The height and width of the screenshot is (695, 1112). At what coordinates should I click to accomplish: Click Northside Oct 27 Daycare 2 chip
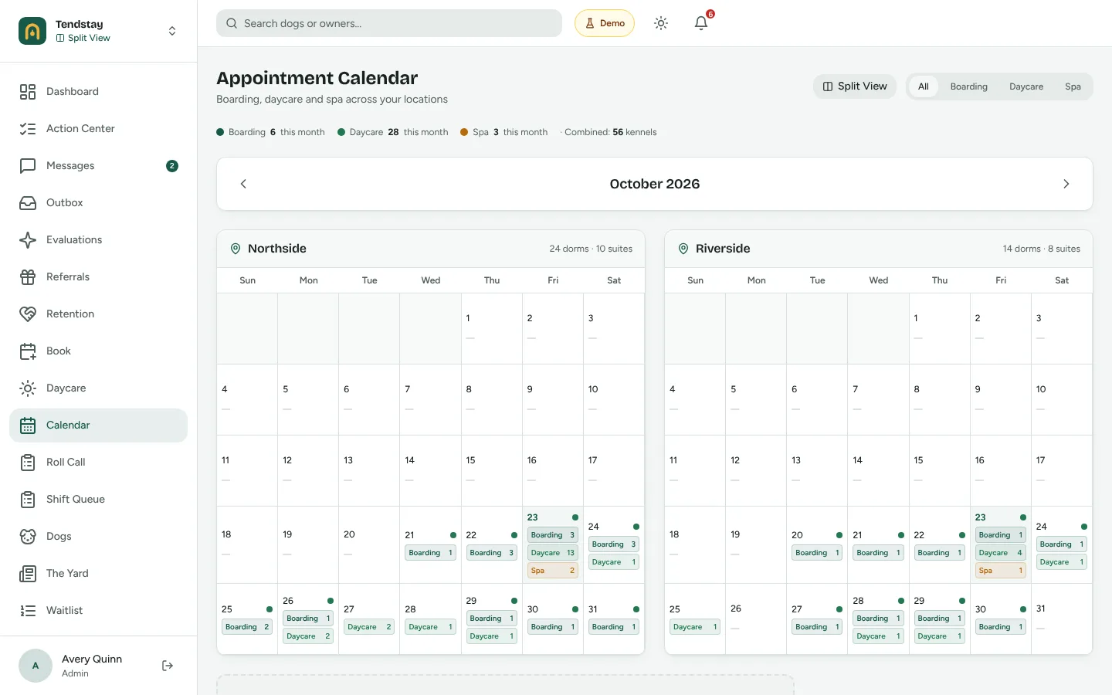click(x=369, y=627)
